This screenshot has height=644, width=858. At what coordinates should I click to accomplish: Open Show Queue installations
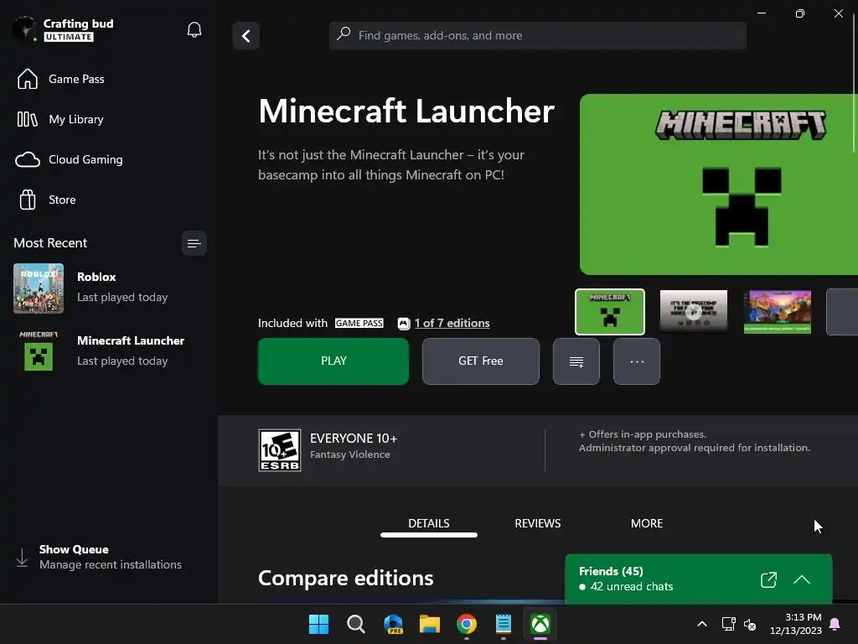click(109, 557)
